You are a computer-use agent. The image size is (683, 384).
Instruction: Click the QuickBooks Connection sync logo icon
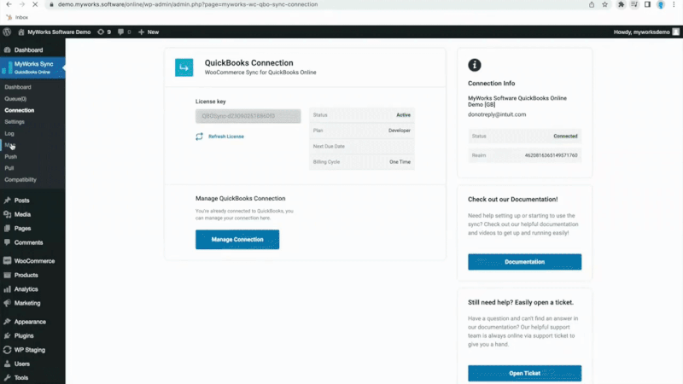184,67
